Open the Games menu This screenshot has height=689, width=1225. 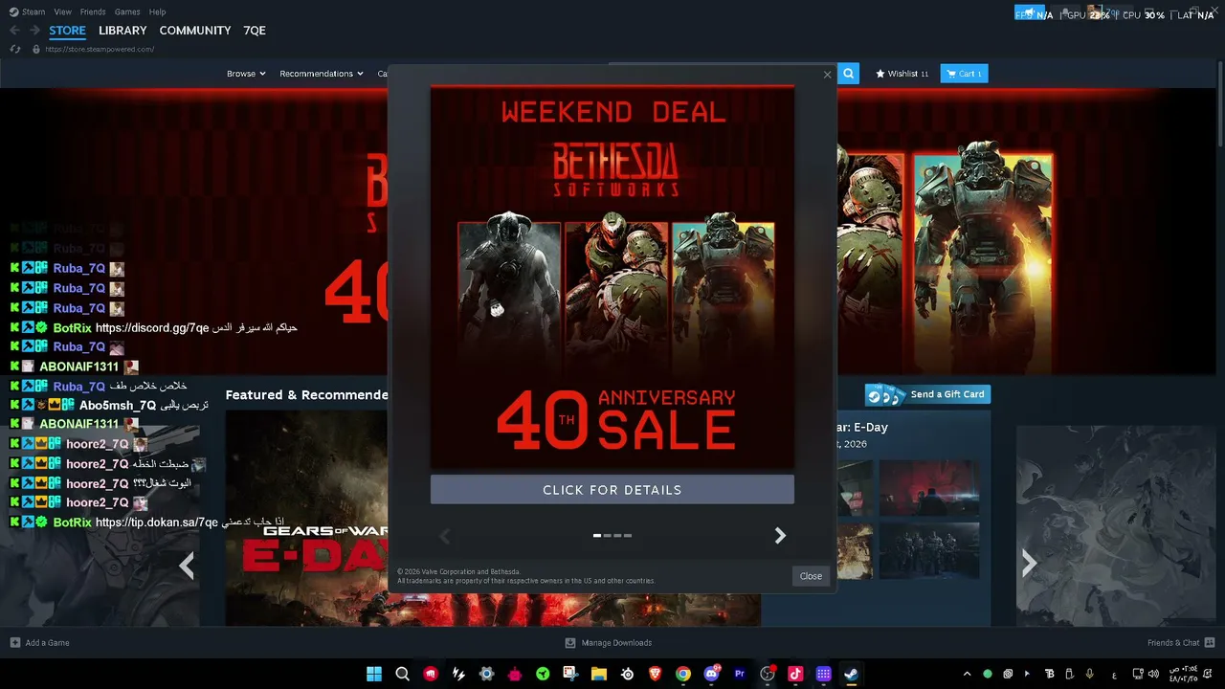(127, 12)
